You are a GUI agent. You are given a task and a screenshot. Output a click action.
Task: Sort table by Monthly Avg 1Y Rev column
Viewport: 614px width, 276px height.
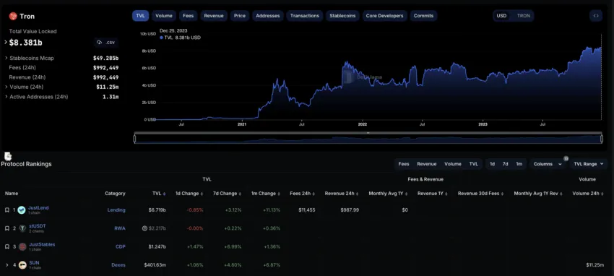[x=538, y=194]
